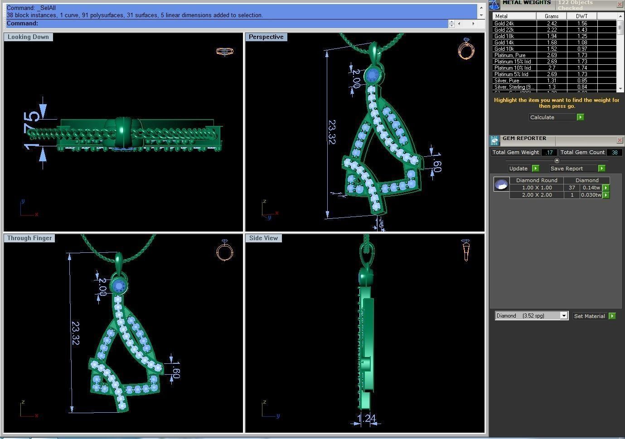Open the Diamond (3.52 spg) material dropdown

coord(564,316)
